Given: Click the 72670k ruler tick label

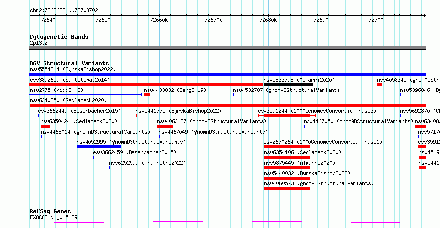Looking at the screenshot, I should tap(213, 20).
